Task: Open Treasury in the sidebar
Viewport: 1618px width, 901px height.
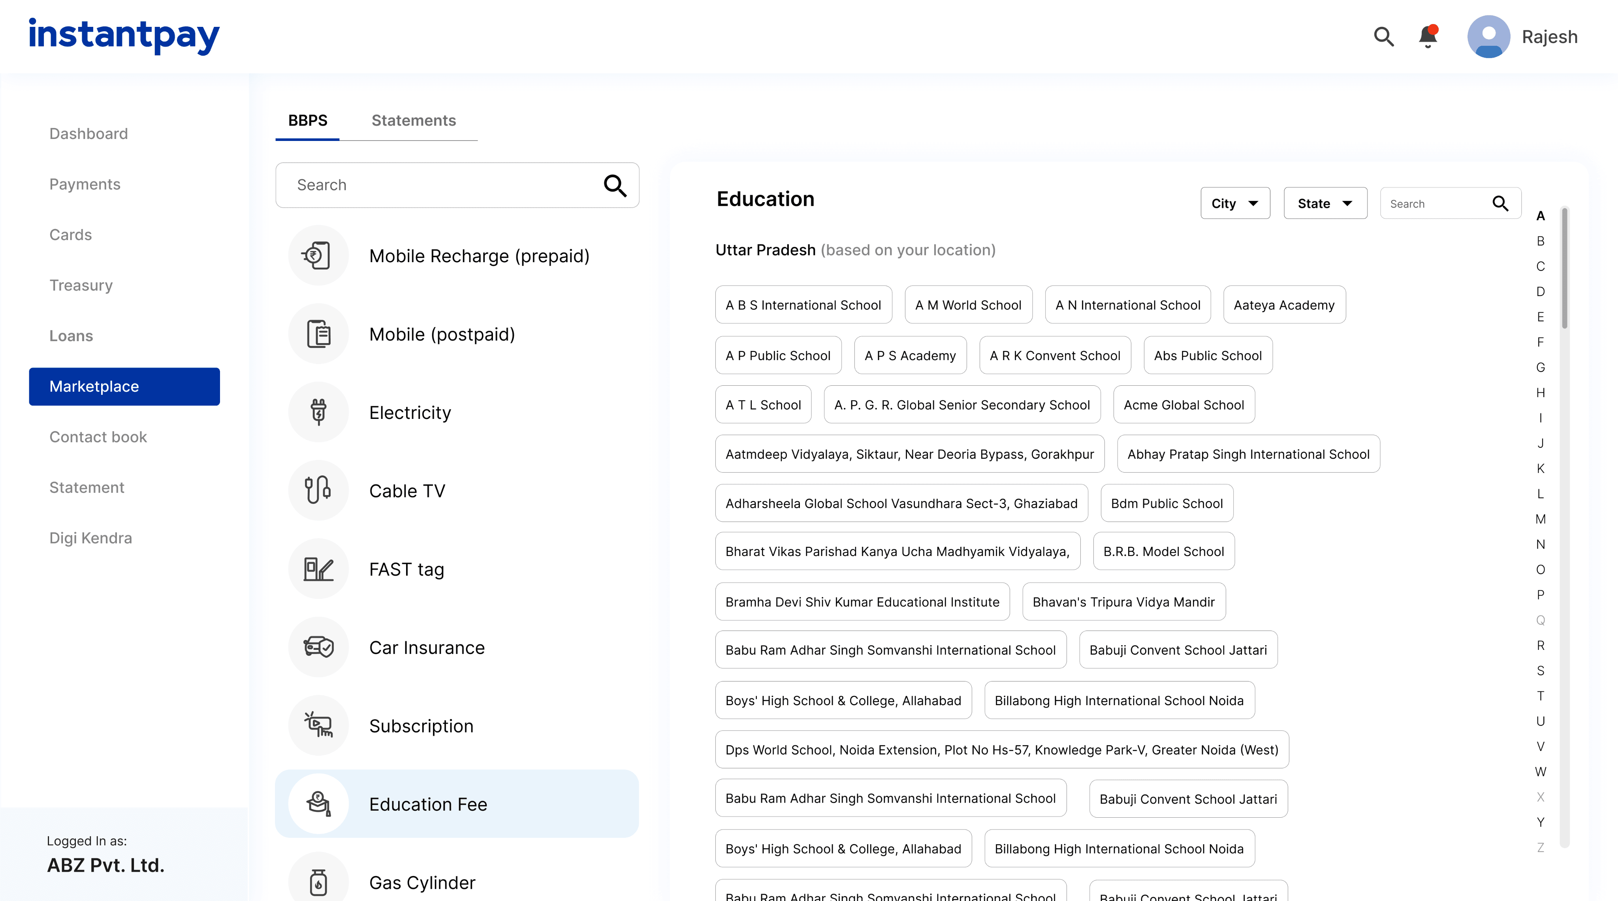Action: click(81, 285)
